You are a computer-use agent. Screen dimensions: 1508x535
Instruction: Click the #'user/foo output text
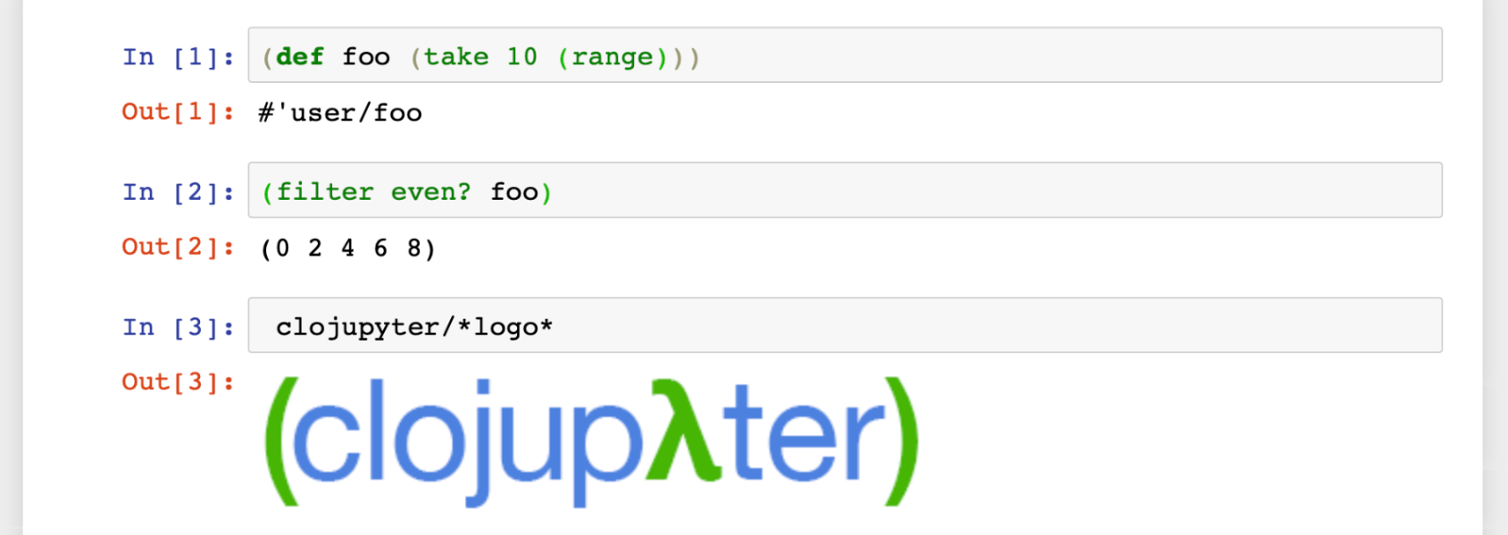[340, 112]
